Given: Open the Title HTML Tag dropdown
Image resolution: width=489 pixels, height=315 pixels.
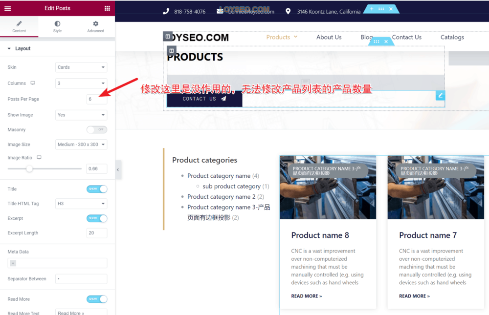Looking at the screenshot, I should pos(81,204).
